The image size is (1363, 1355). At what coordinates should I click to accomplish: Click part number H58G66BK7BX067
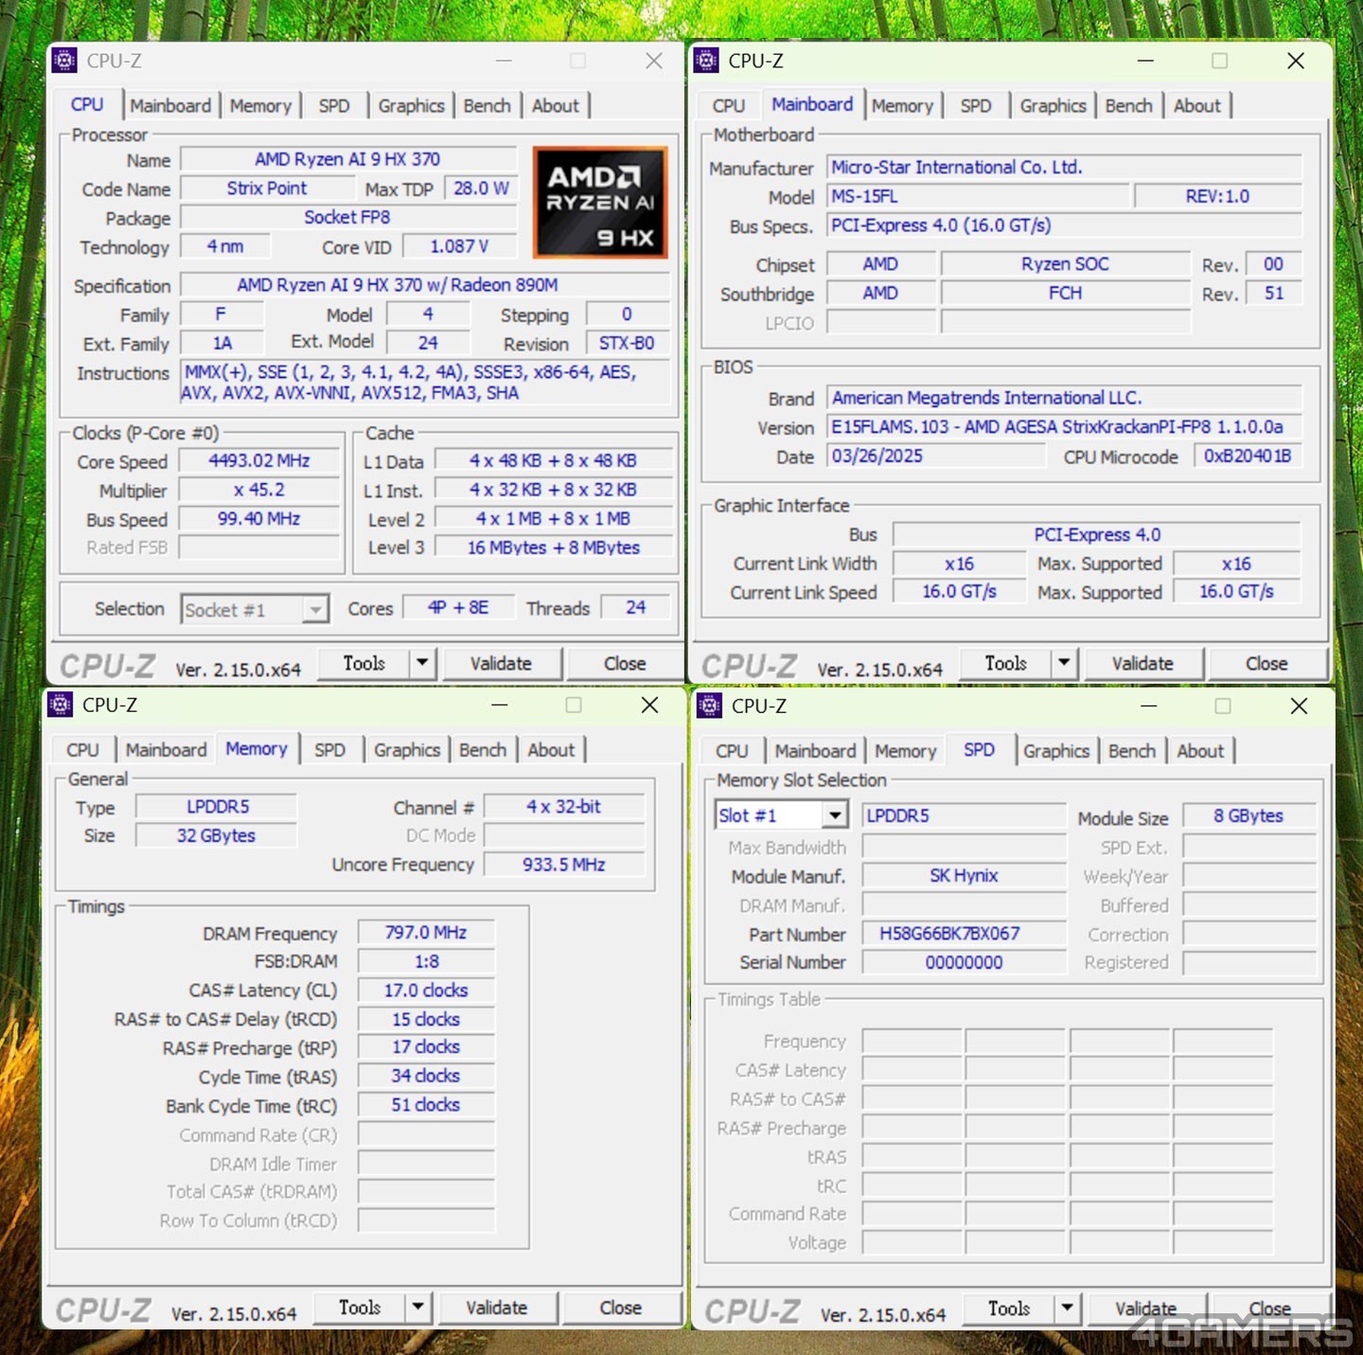pyautogui.click(x=964, y=934)
